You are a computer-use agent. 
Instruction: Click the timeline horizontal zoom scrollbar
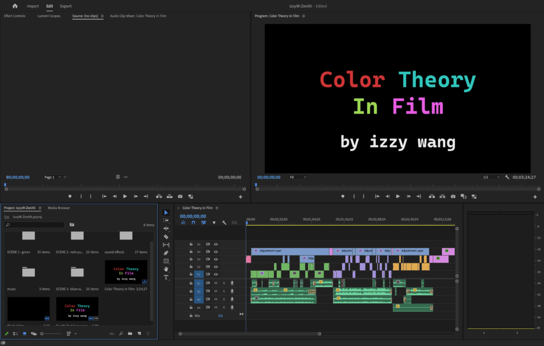250,334
